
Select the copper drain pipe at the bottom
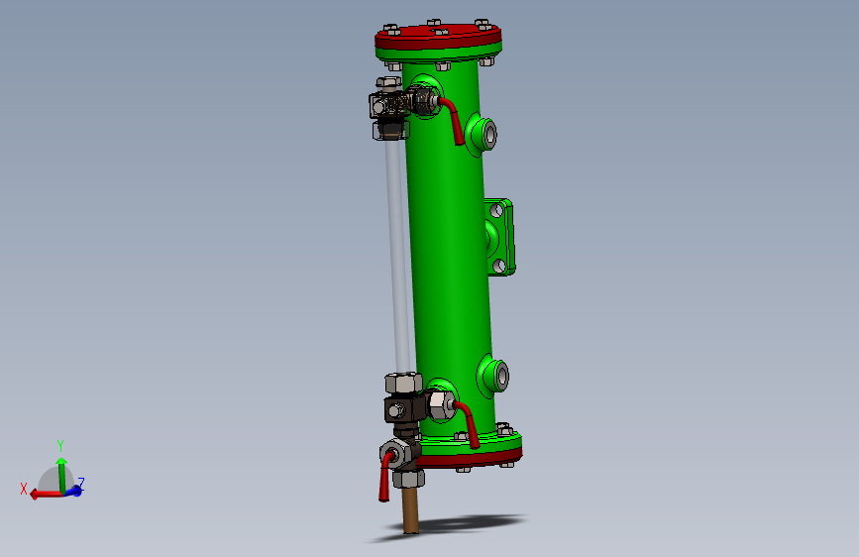pos(410,509)
